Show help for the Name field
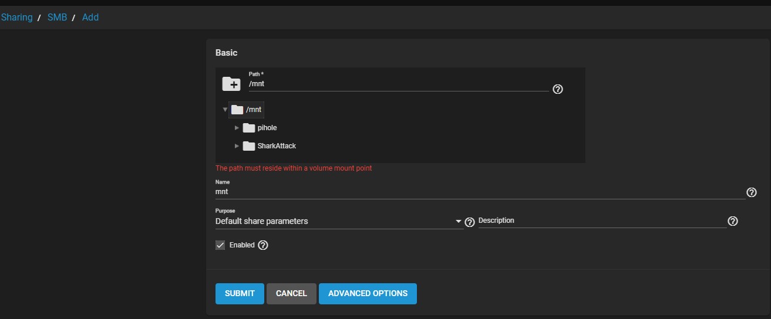Screen dimensions: 771x319 [751, 192]
